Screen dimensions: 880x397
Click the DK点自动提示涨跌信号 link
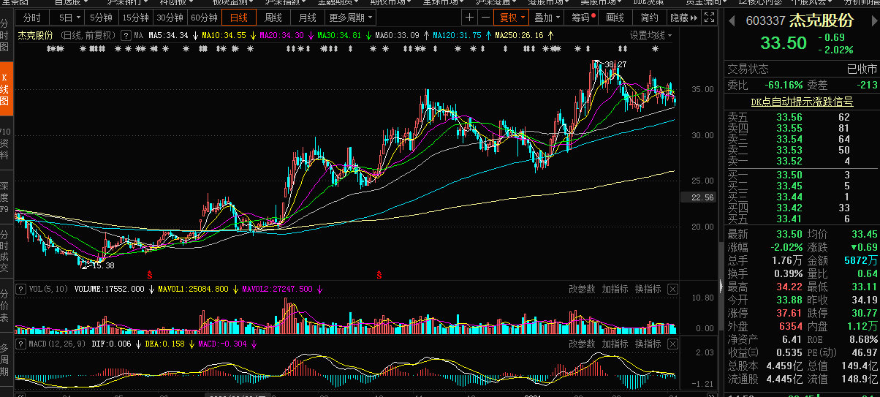click(802, 102)
